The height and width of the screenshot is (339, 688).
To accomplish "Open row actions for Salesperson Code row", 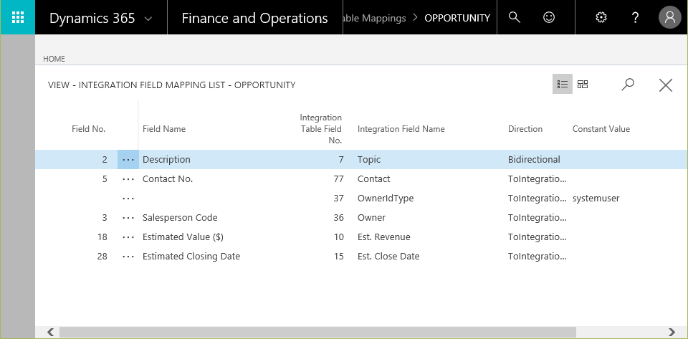I will click(x=128, y=218).
